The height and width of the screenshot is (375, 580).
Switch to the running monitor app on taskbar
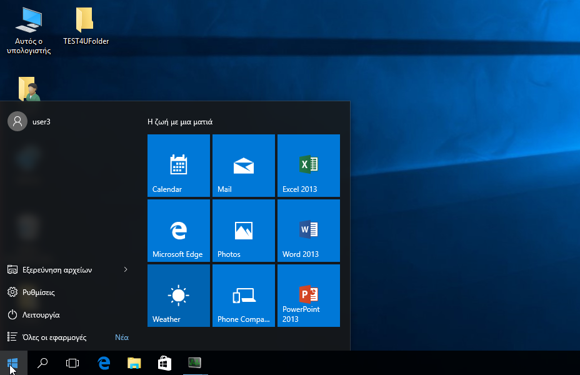(195, 363)
